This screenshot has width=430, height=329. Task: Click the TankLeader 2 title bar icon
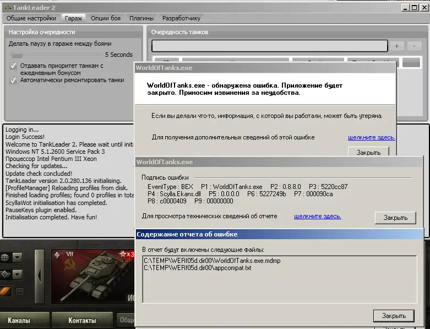[8, 8]
